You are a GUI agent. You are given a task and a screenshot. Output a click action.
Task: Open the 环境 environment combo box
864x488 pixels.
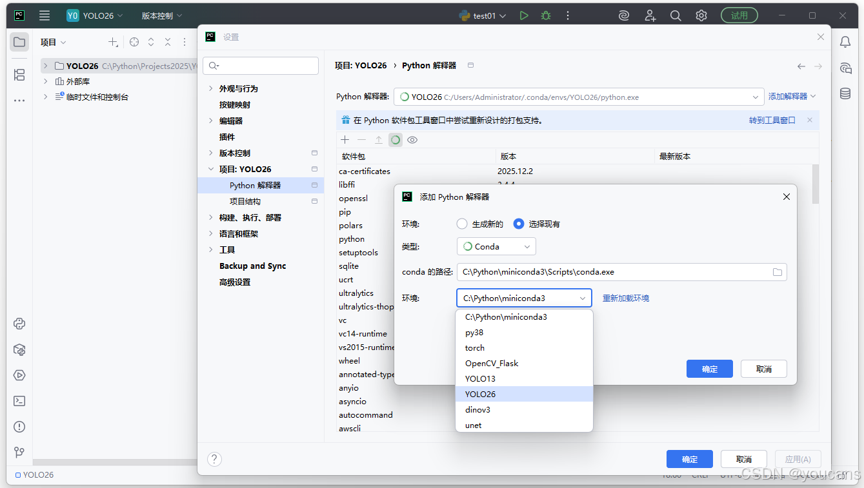click(x=524, y=298)
